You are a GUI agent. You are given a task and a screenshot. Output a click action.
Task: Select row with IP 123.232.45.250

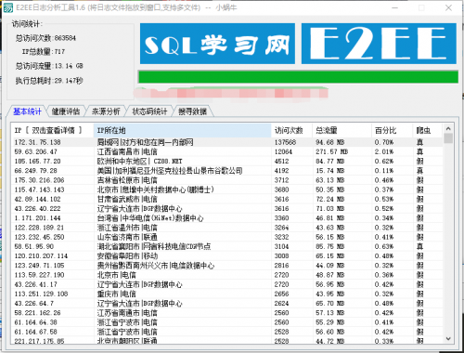point(227,237)
